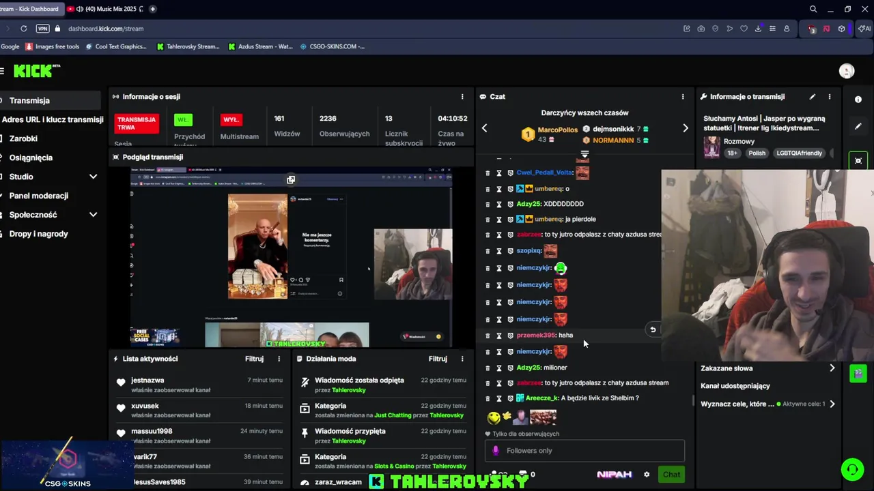Click username jestnazwa in activity list
The width and height of the screenshot is (874, 491).
pos(147,381)
